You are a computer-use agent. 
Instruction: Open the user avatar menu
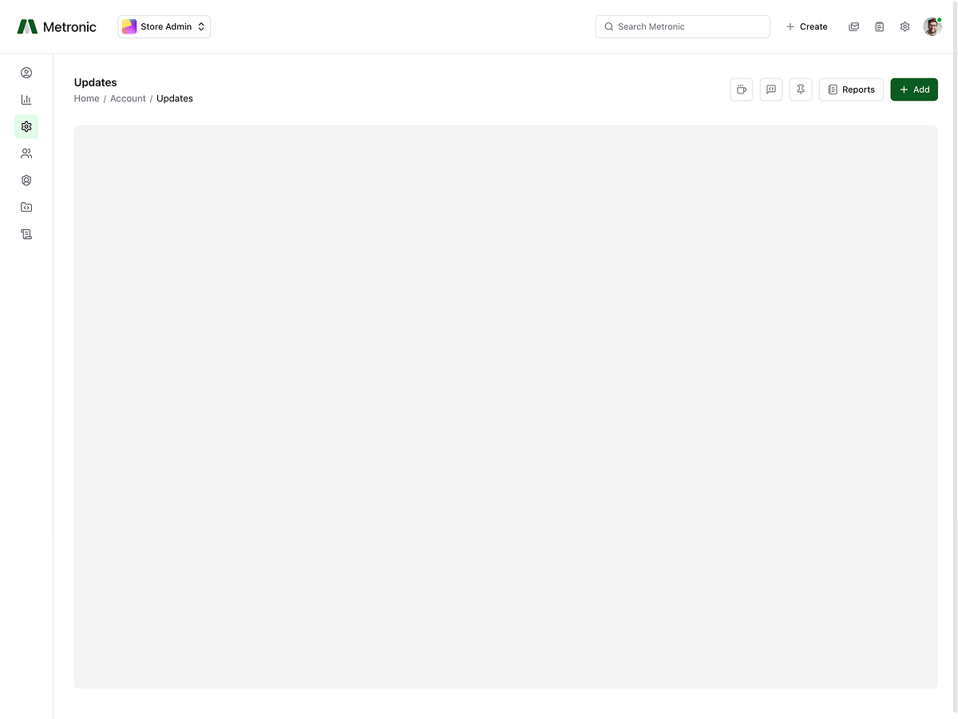click(932, 26)
